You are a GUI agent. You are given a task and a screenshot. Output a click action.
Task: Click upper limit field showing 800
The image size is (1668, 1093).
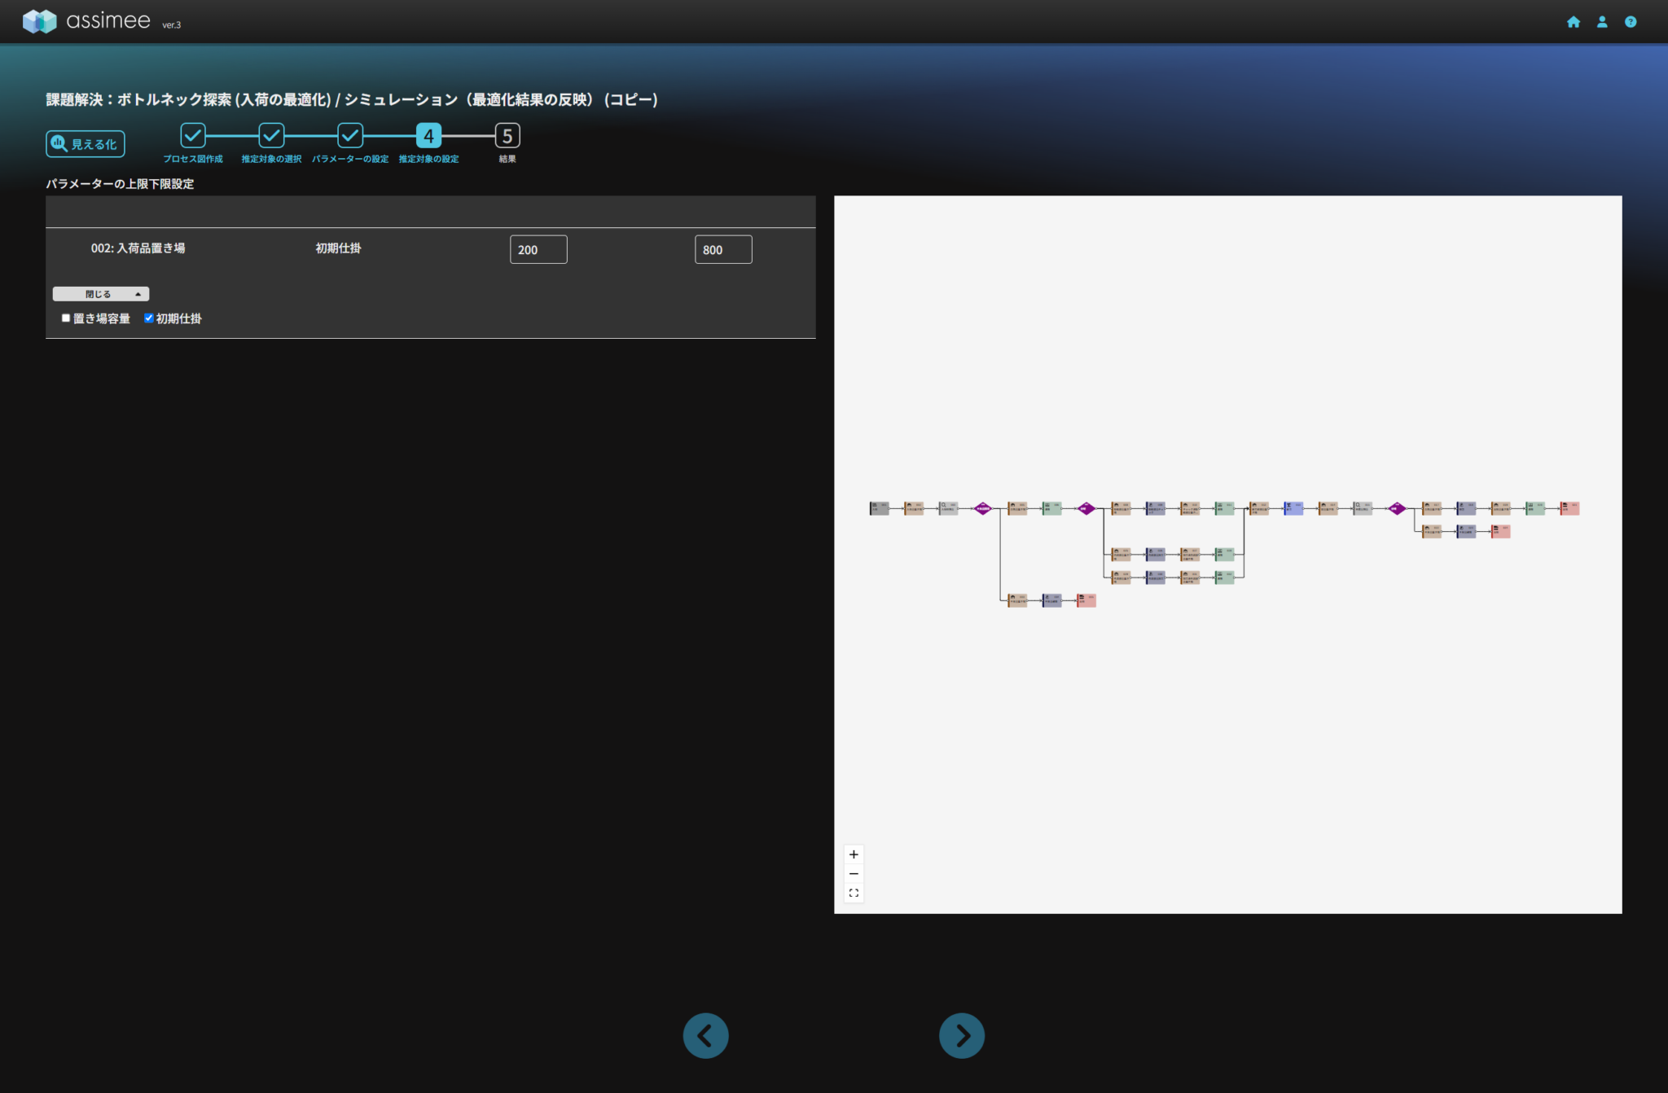(x=723, y=249)
